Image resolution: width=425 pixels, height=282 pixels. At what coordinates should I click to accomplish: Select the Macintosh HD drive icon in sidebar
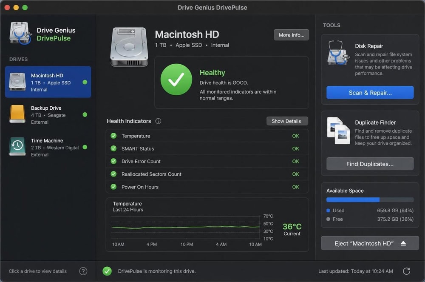[x=17, y=82]
